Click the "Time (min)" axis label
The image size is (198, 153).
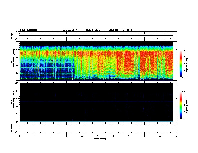click(x=100, y=139)
